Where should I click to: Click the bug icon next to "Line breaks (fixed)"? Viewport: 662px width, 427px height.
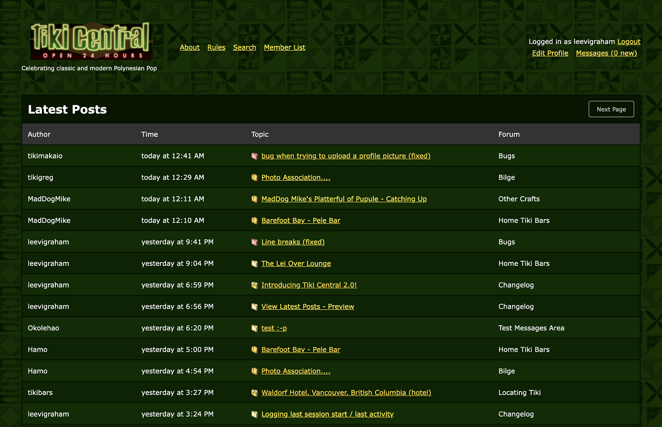pos(254,242)
